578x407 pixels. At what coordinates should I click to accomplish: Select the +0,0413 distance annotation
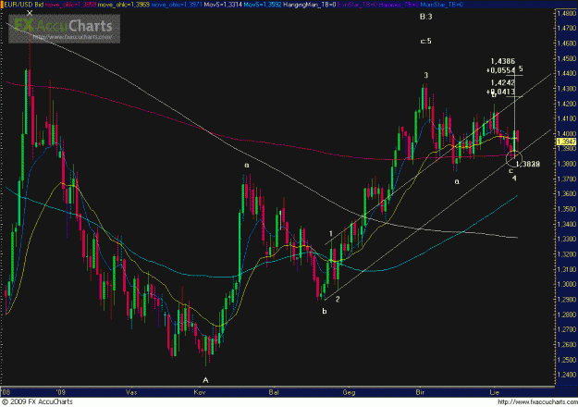point(500,92)
